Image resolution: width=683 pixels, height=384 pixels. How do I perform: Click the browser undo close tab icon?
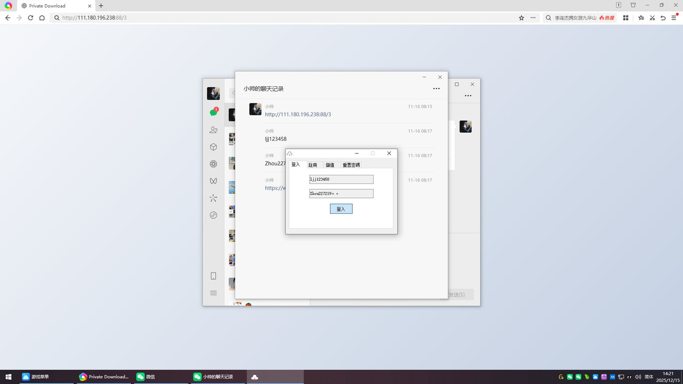[x=663, y=18]
